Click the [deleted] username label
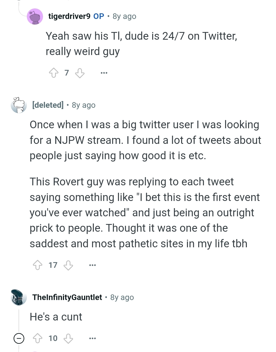This screenshot has height=352, width=276. 48,105
